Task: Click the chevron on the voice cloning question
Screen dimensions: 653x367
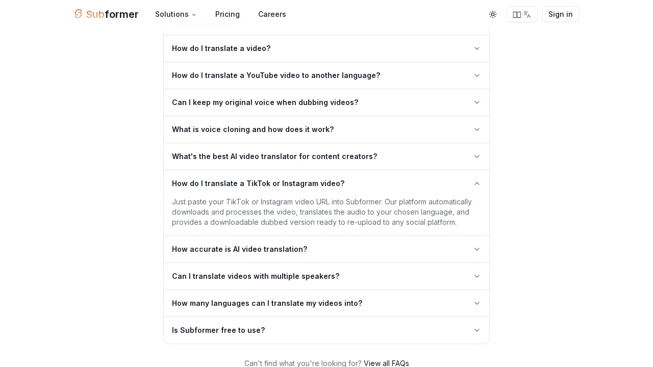Action: pos(476,129)
